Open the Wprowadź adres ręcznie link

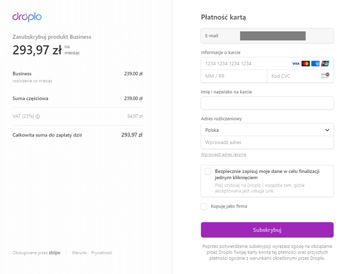[x=223, y=154]
